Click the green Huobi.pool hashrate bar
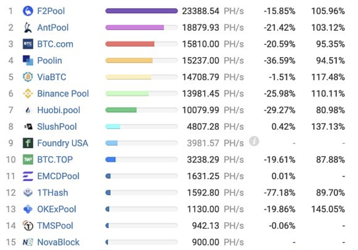 [x=121, y=110]
